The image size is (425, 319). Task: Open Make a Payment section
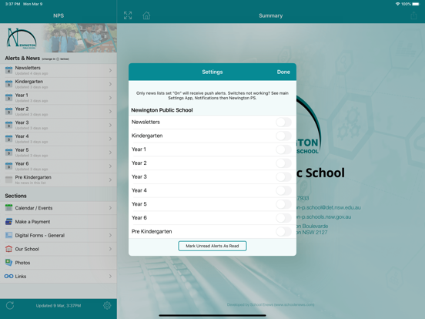(59, 222)
